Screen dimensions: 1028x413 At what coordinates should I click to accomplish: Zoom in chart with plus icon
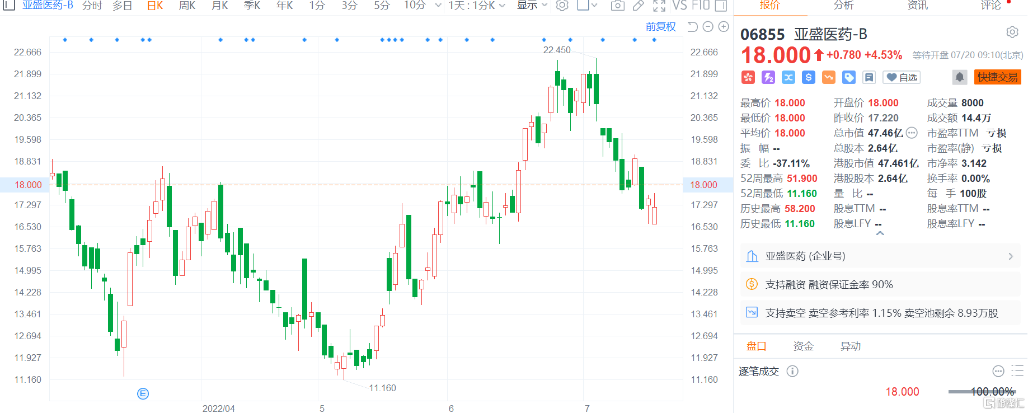tap(724, 26)
